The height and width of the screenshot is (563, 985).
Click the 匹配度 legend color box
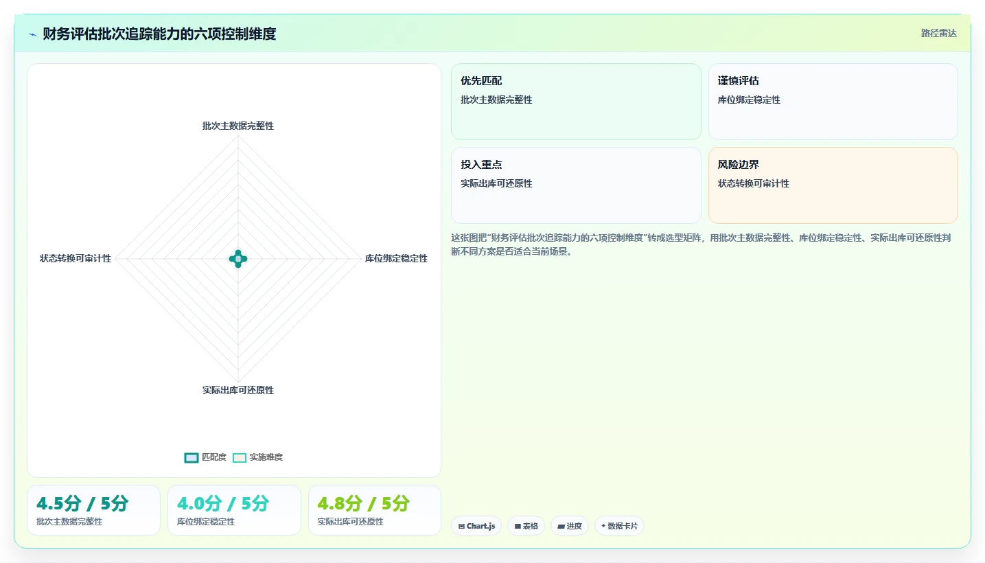192,458
